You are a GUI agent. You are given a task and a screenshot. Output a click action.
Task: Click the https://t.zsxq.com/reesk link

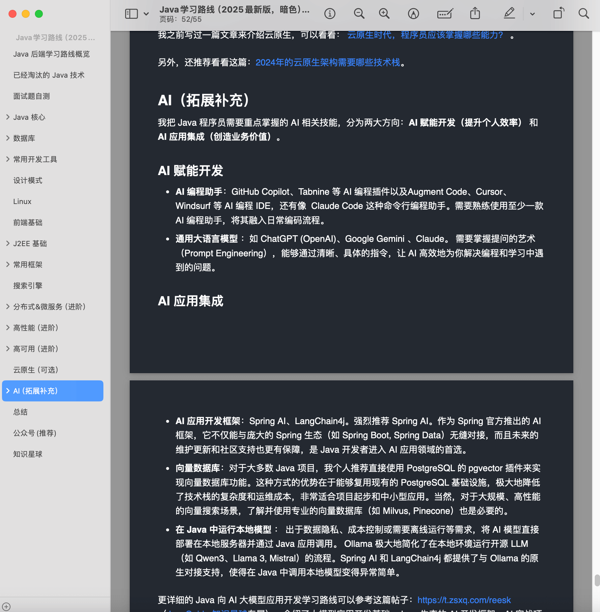[x=464, y=600]
